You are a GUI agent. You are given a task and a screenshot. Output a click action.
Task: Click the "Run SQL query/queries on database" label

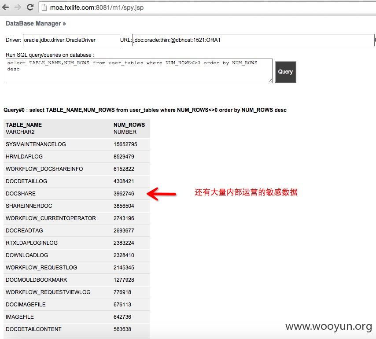50,55
